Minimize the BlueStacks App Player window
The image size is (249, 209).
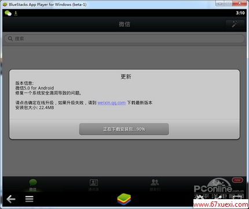click(219, 3)
